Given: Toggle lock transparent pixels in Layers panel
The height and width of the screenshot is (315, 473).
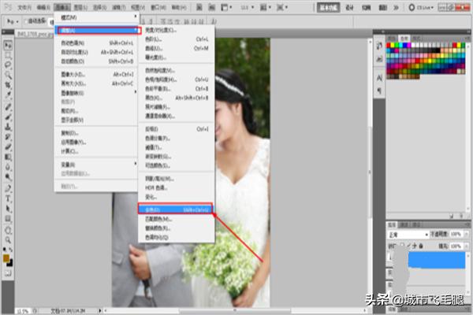Looking at the screenshot, I should [402, 246].
